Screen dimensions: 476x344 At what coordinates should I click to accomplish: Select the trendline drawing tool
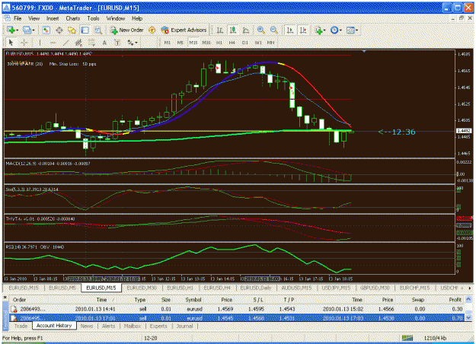(66, 43)
